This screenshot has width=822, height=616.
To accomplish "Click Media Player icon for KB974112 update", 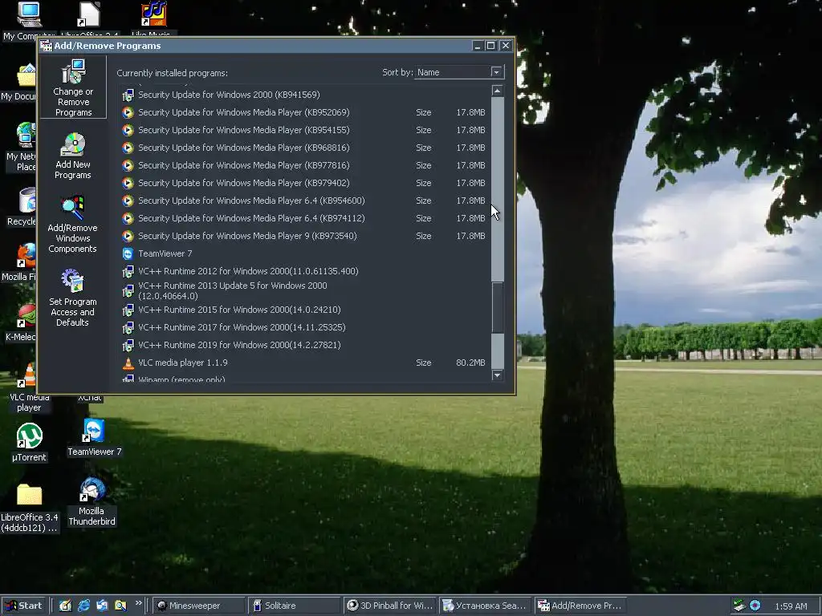I will coord(128,218).
